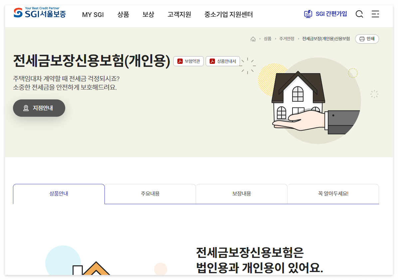Click the 지점안내 button
The width and height of the screenshot is (398, 280).
[39, 108]
